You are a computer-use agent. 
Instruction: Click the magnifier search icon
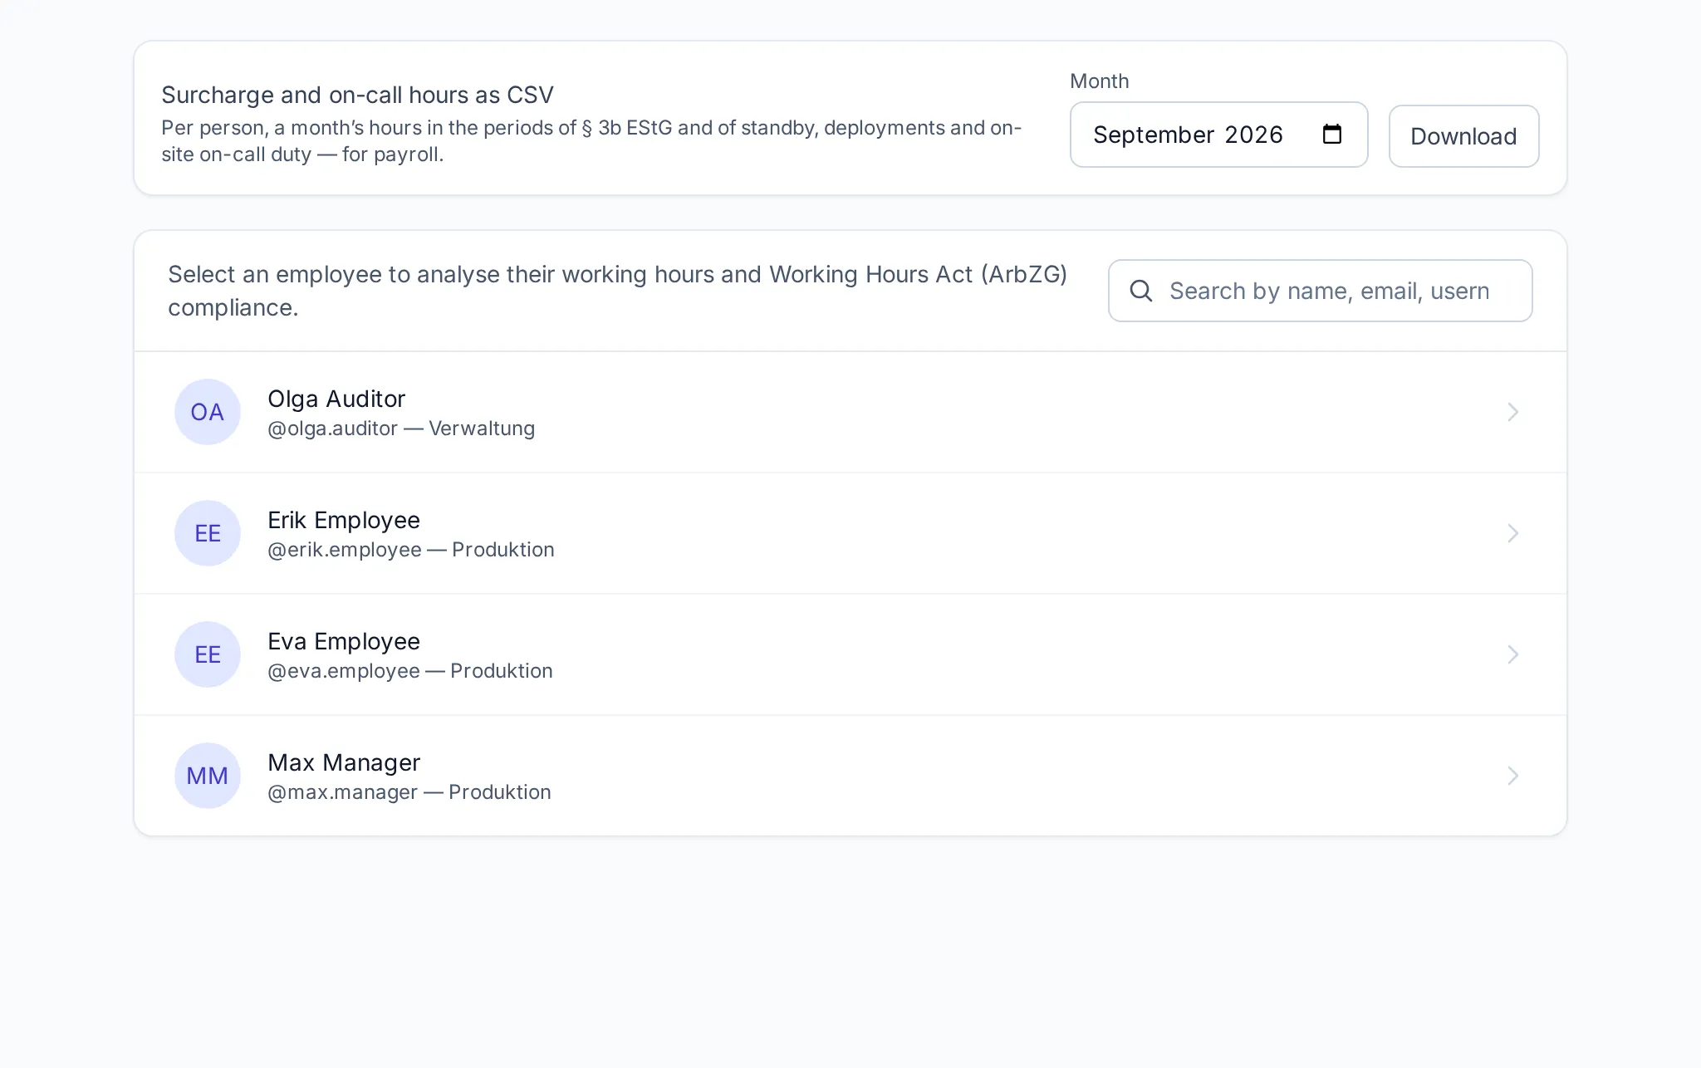(x=1141, y=291)
